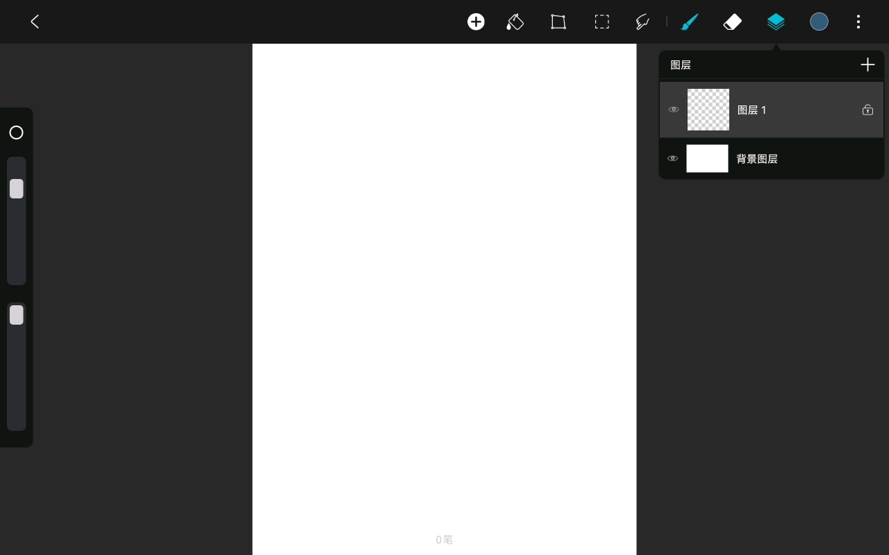Click the round plus add icon

(476, 22)
